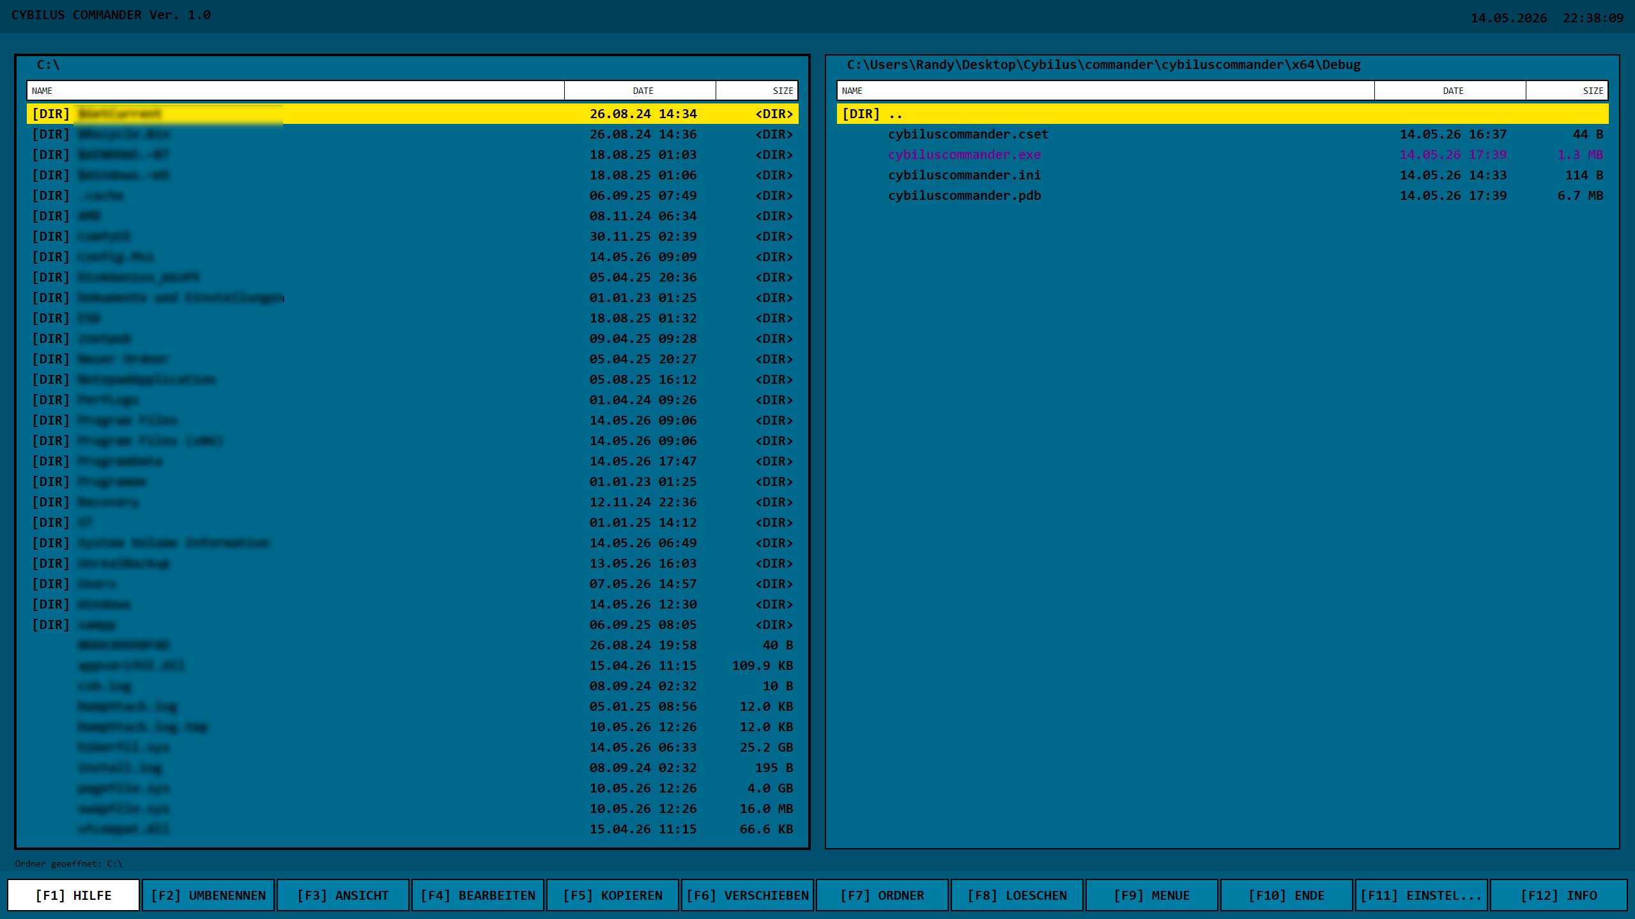Viewport: 1635px width, 919px height.
Task: Select the folder row dated 18.08.25 01:32
Action: [413, 318]
